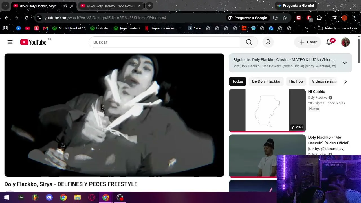Image resolution: width=361 pixels, height=203 pixels.
Task: Filter by the "Hip hop" chip
Action: pyautogui.click(x=296, y=81)
